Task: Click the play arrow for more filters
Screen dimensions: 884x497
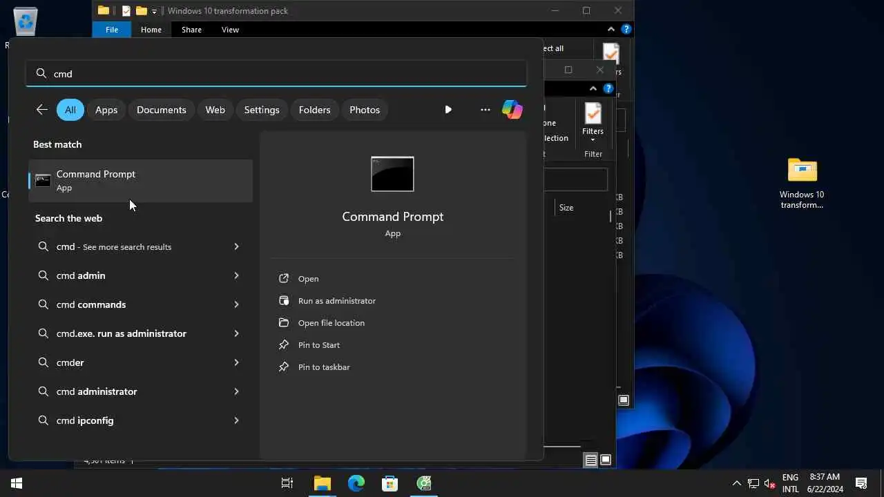Action: (x=448, y=110)
